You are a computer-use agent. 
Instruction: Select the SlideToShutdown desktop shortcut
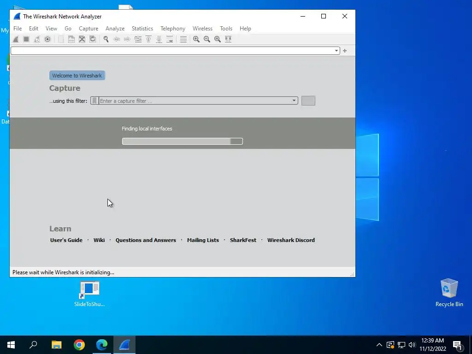tap(89, 294)
